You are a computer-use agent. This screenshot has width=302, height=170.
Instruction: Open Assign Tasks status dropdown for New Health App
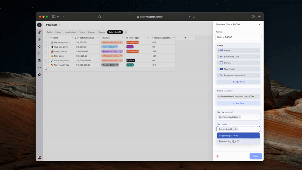[x=110, y=65]
